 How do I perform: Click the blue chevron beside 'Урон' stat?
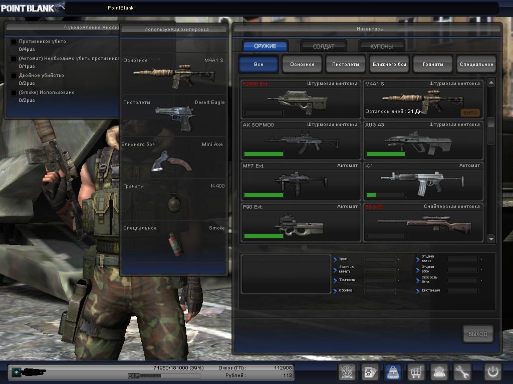point(335,259)
